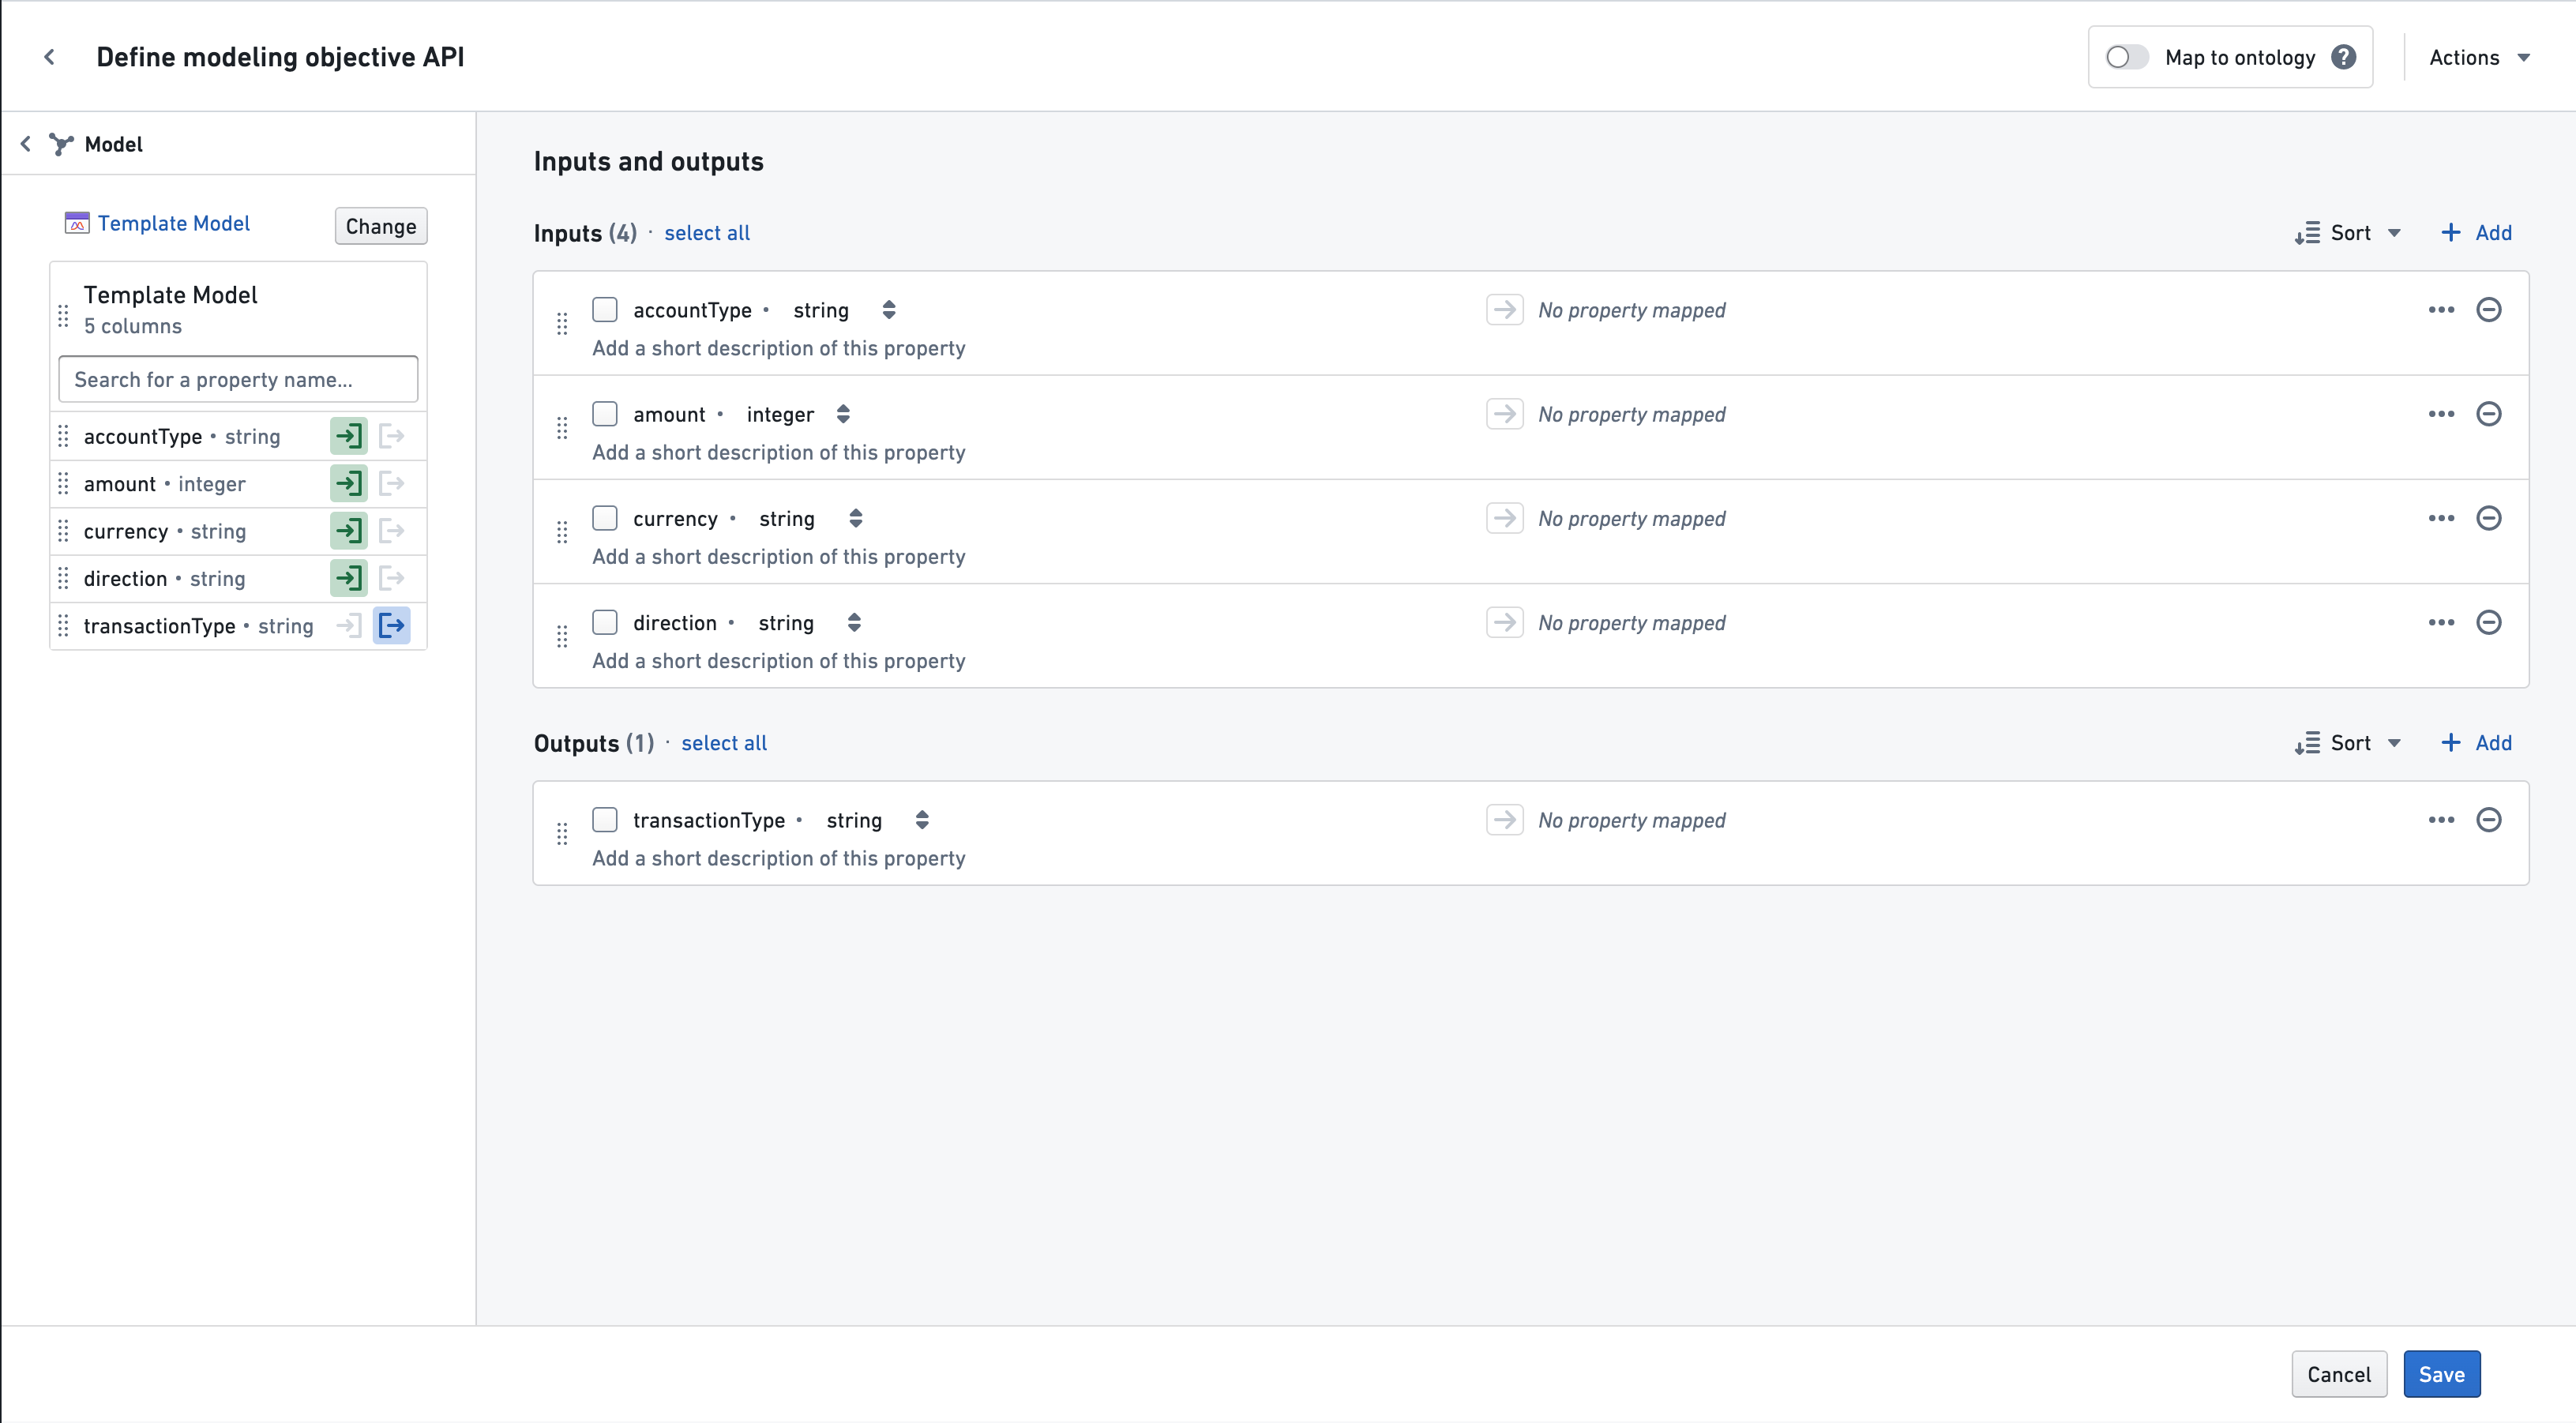
Task: Click the import icon for direction property
Action: 349,576
